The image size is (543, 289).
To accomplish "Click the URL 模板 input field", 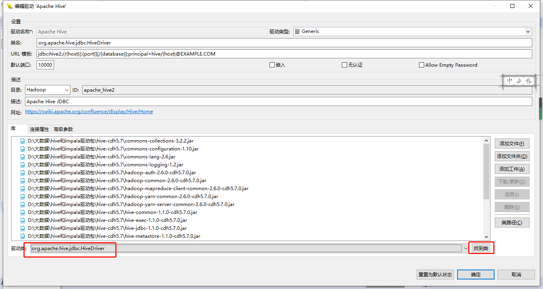I will click(x=284, y=54).
